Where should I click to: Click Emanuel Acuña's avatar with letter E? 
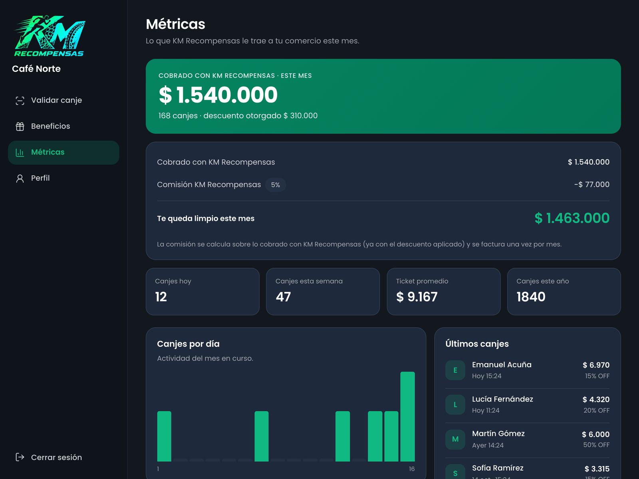(x=455, y=370)
